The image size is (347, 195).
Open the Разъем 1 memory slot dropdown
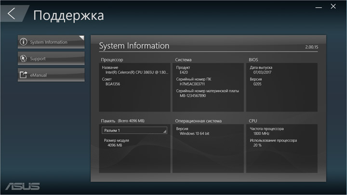click(134, 130)
